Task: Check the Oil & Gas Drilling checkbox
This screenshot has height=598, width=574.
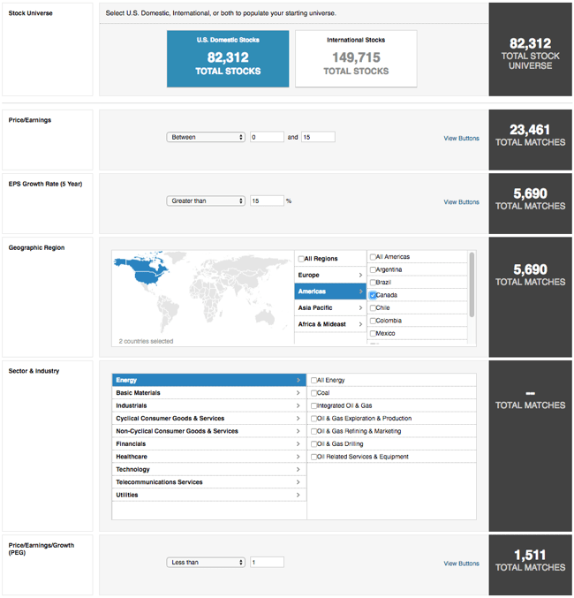Action: 313,444
